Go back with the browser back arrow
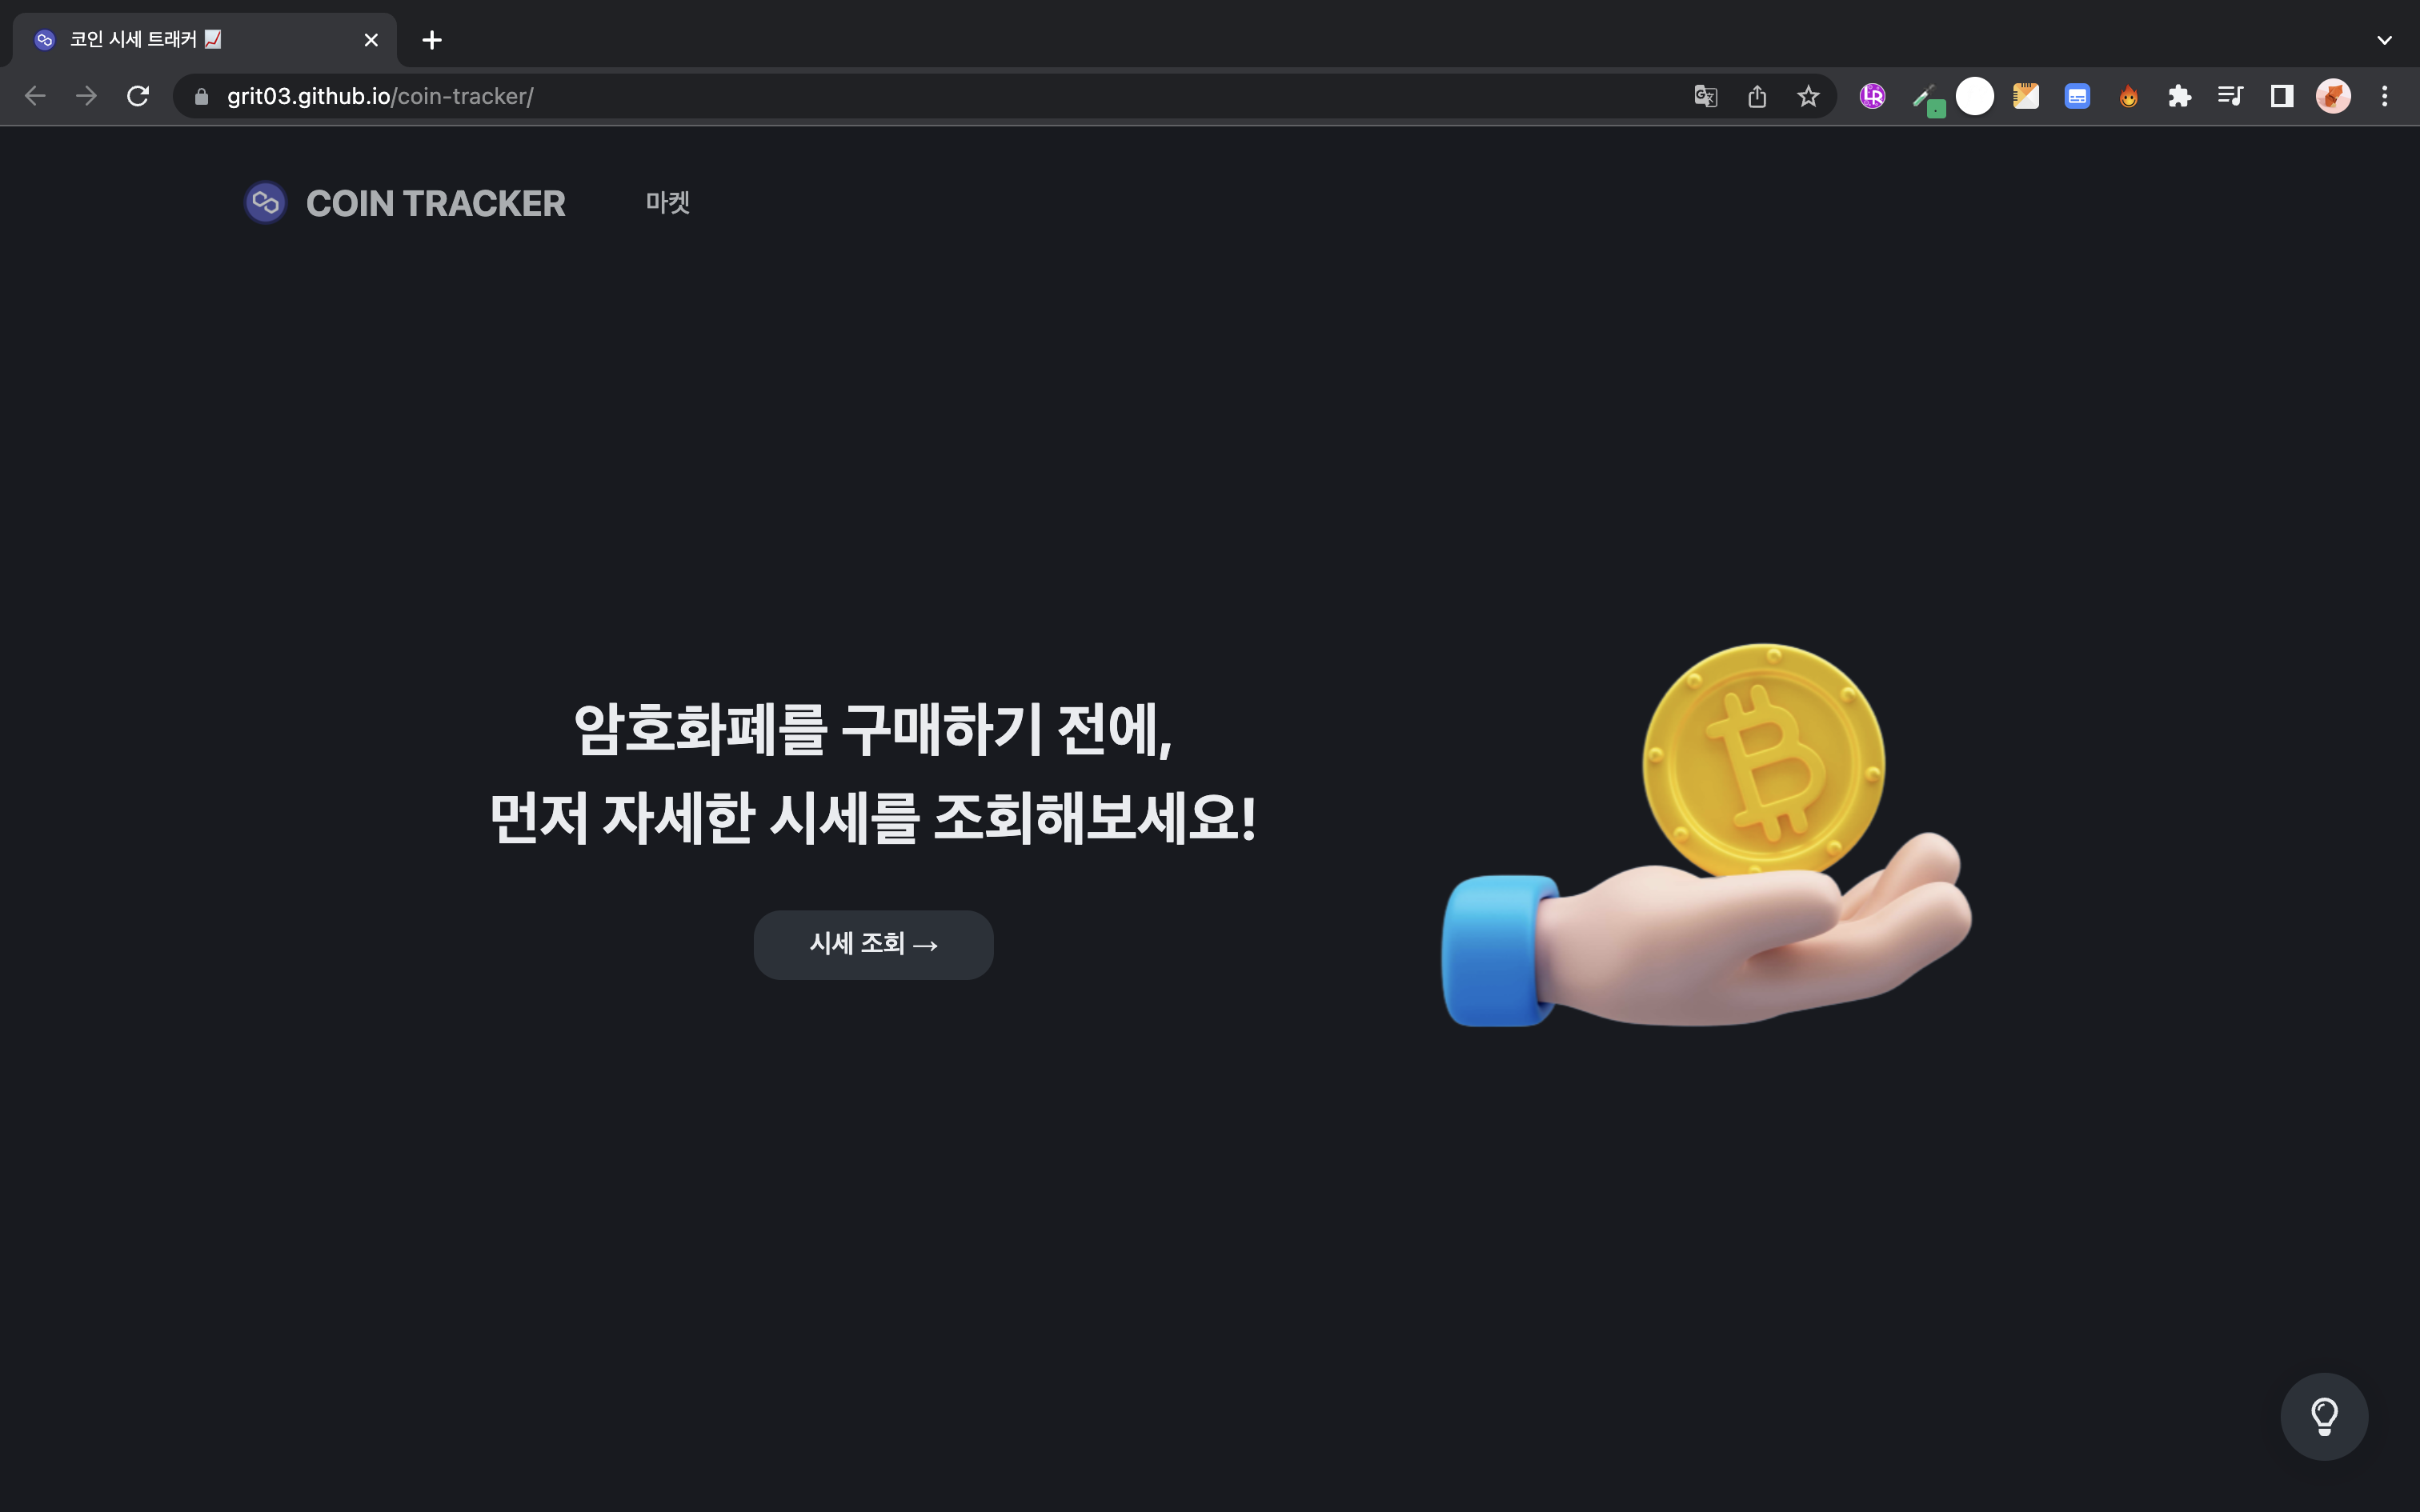The width and height of the screenshot is (2420, 1512). [x=35, y=96]
